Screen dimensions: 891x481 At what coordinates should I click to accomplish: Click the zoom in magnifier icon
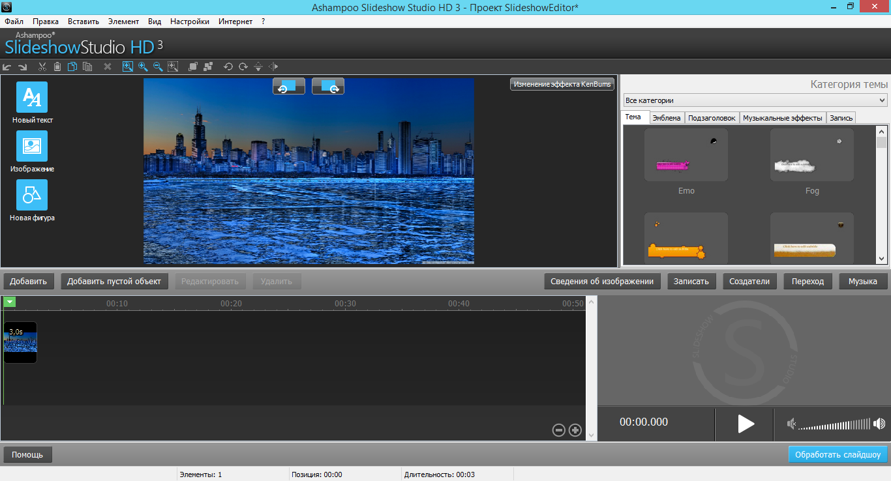point(143,66)
